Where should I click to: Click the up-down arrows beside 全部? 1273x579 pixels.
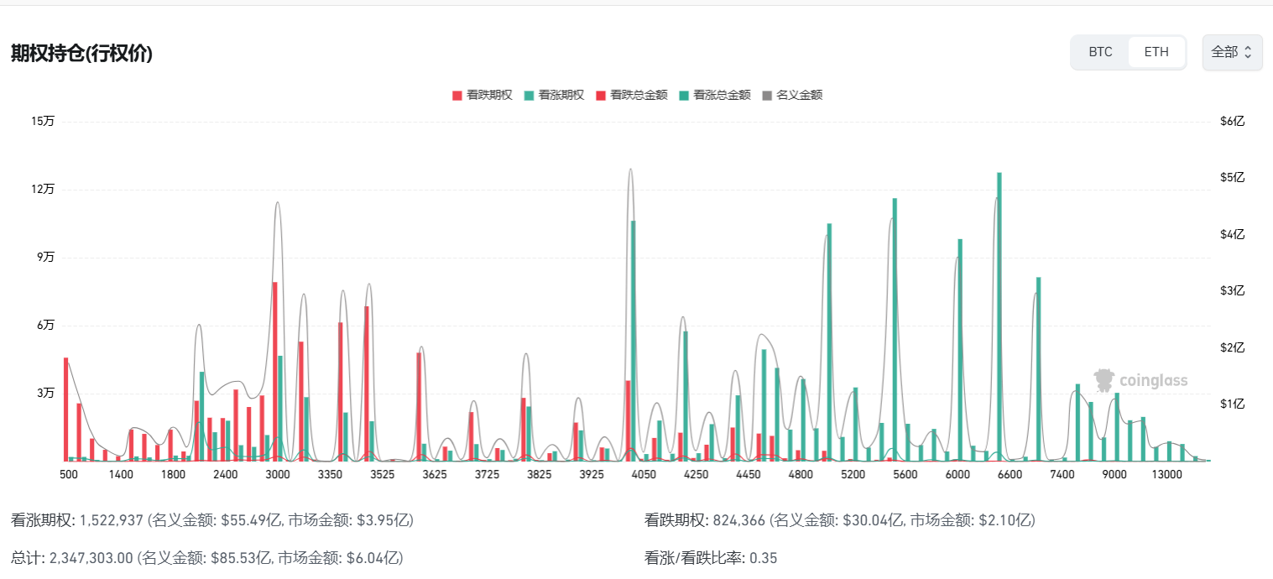pos(1248,51)
